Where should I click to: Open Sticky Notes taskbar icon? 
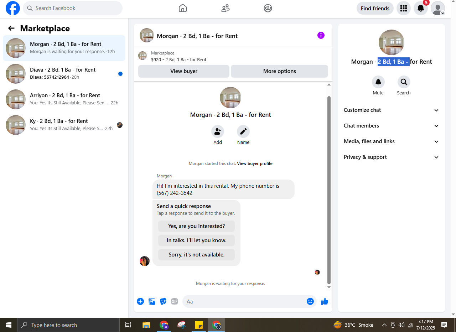click(x=199, y=325)
